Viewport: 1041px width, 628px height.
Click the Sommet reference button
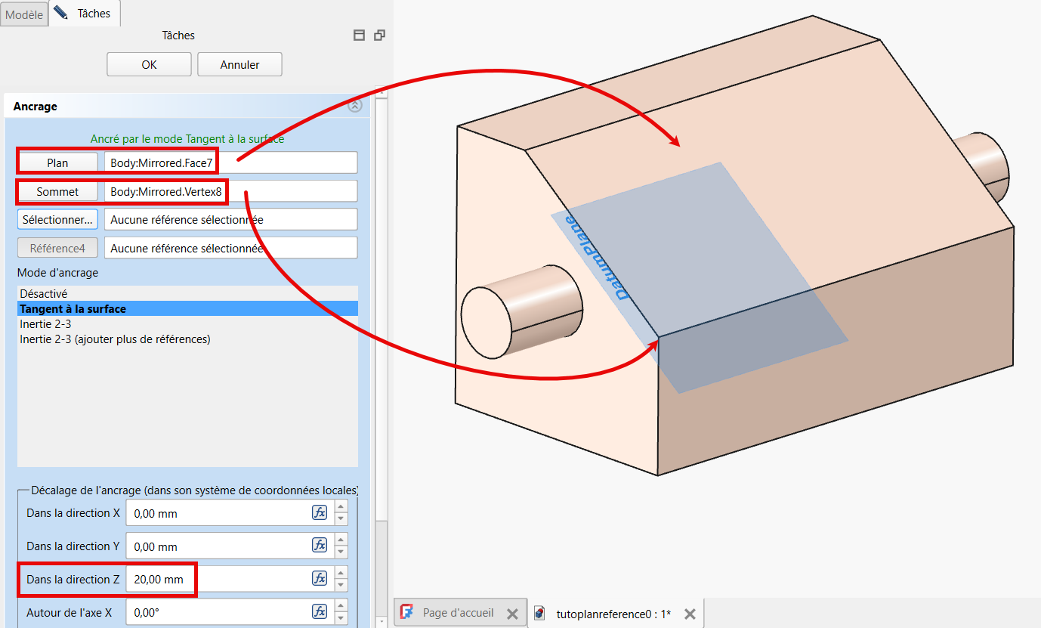(57, 191)
